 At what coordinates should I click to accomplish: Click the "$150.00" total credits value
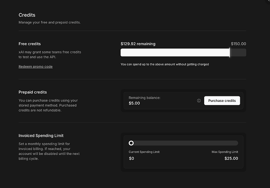point(238,44)
